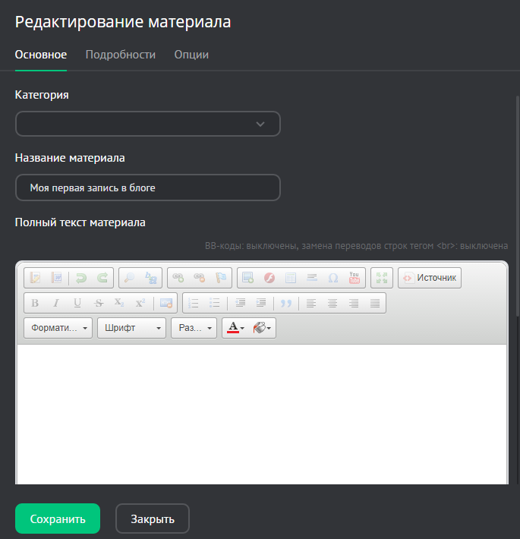Maximize the editor with fullscreen icon
The image size is (520, 539).
click(x=382, y=278)
